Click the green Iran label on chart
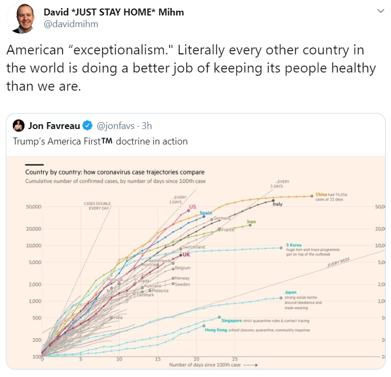Image resolution: width=391 pixels, height=377 pixels. (251, 222)
